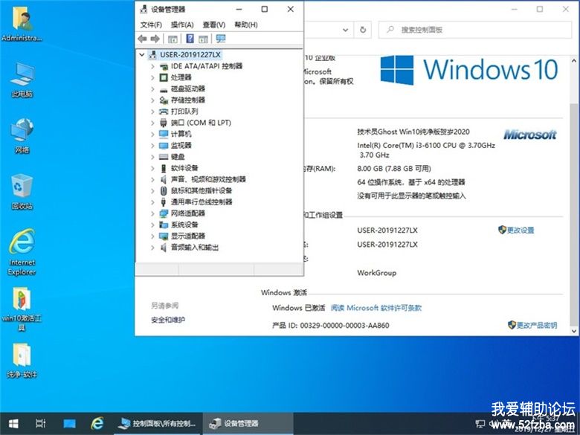Click the show/hide console tree toolbar icon
Image resolution: width=580 pixels, height=435 pixels.
[173, 39]
